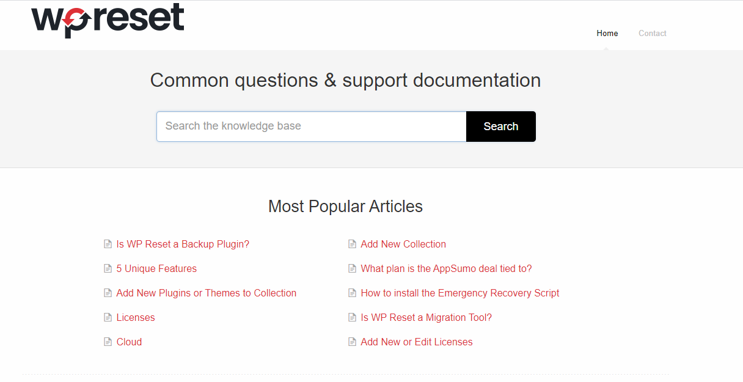Click document icon beside Migration Tool article
Viewport: 743px width, 382px height.
pos(352,317)
